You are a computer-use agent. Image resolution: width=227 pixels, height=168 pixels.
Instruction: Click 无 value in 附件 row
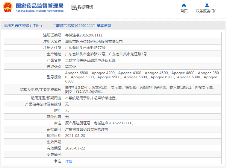[x=67, y=111]
